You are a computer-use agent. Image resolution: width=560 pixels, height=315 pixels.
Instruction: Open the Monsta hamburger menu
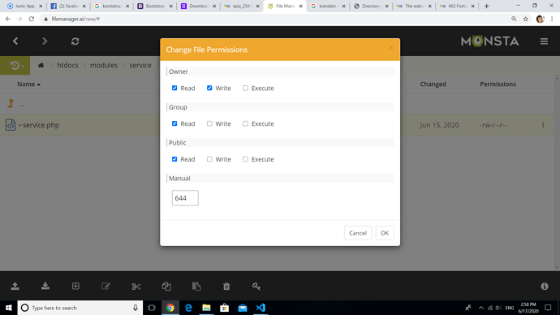pos(544,41)
